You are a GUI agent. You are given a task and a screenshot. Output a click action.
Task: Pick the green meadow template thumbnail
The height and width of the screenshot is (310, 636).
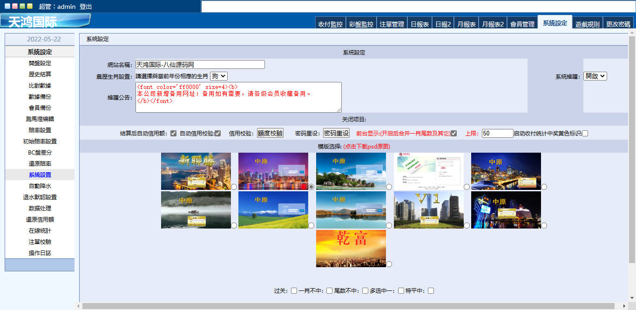(273, 209)
